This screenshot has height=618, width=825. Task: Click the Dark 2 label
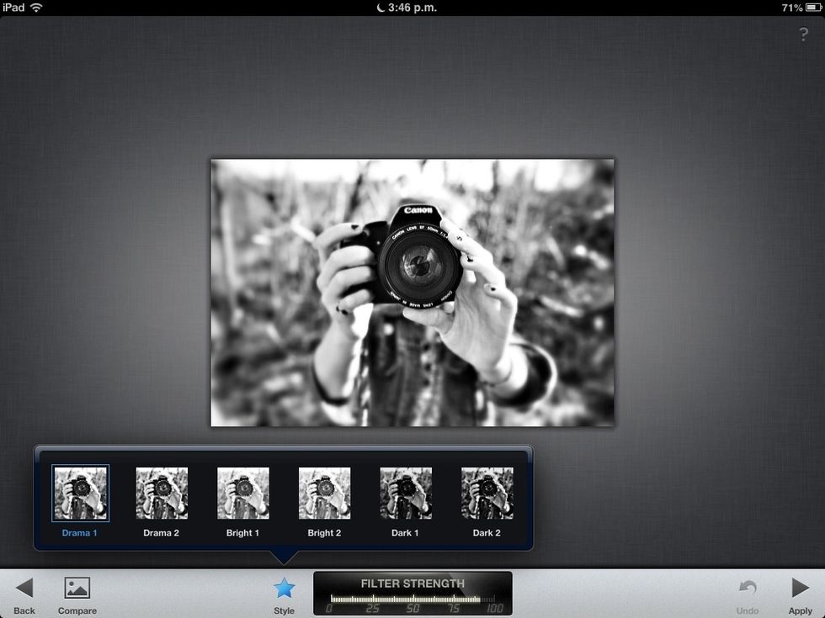tap(487, 533)
